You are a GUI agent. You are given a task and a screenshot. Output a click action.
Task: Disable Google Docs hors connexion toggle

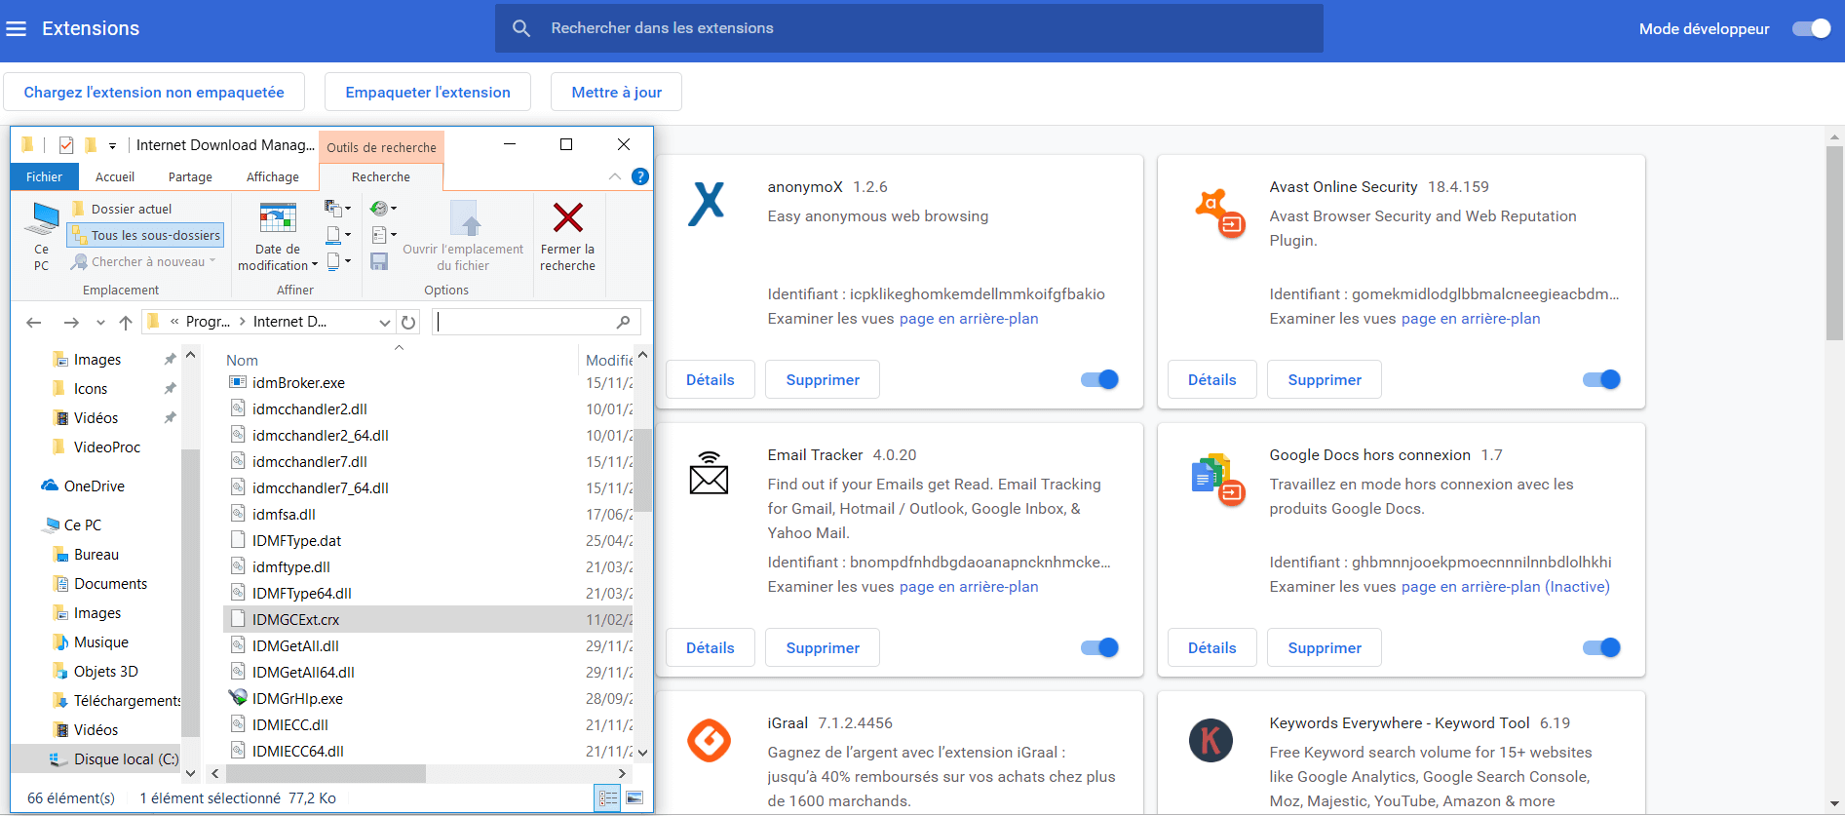[x=1601, y=648]
